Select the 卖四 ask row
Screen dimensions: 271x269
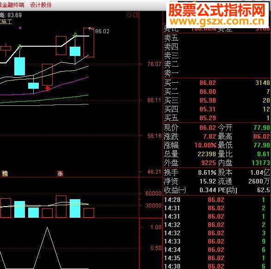(x=217, y=47)
